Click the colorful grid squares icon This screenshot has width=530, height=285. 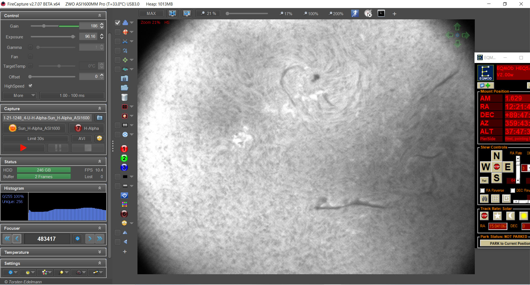[124, 204]
